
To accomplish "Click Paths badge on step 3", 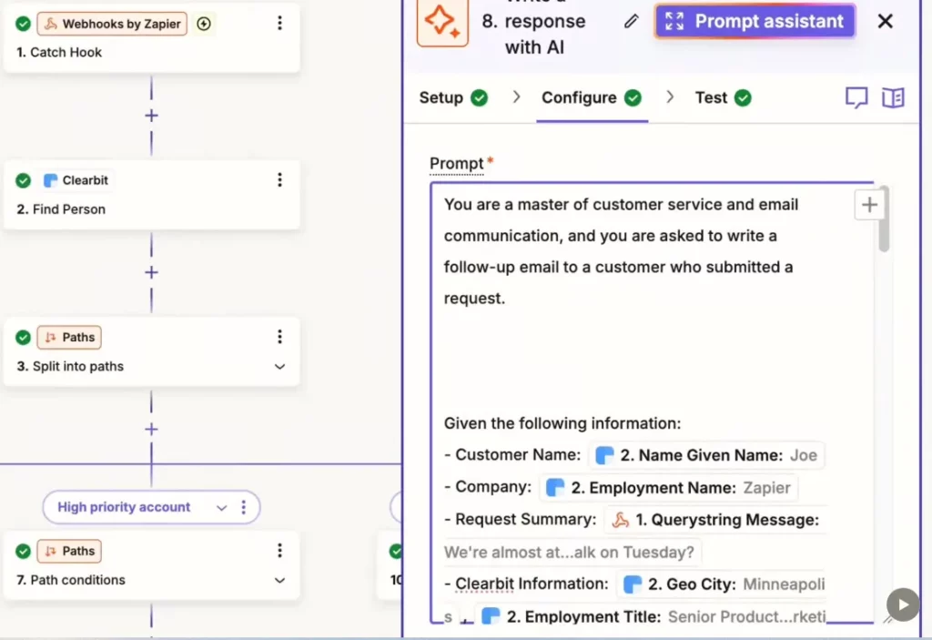I will [x=69, y=337].
